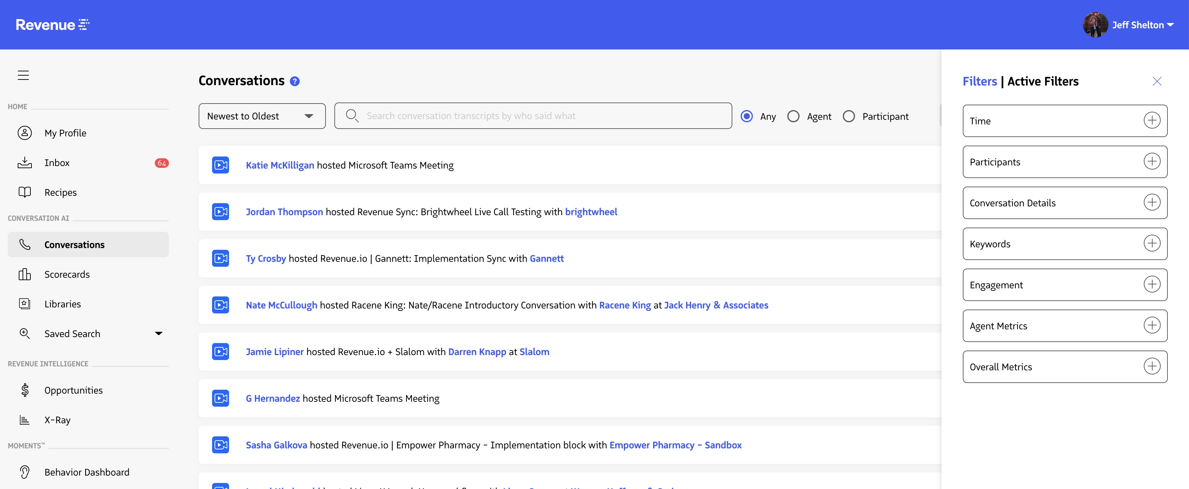
Task: Open Behavior Dashboard in Moments section
Action: click(x=86, y=472)
